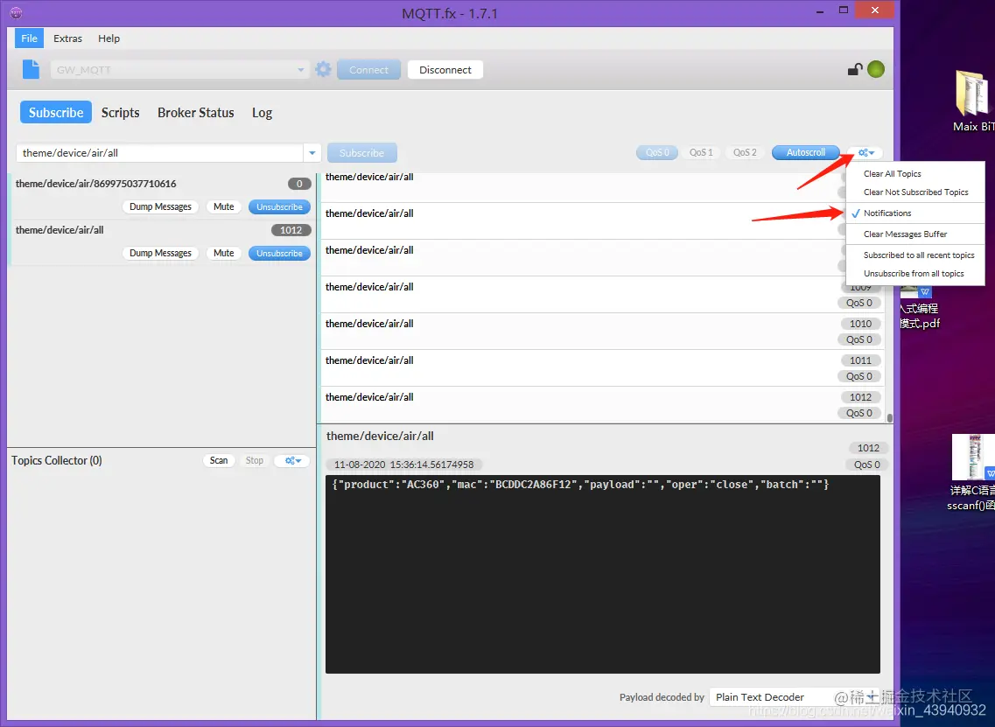Click Scan in Topics Collector
This screenshot has width=995, height=727.
coord(219,460)
